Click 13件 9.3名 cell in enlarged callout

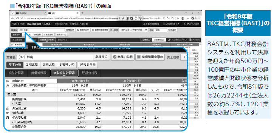pyautogui.click(x=80, y=86)
